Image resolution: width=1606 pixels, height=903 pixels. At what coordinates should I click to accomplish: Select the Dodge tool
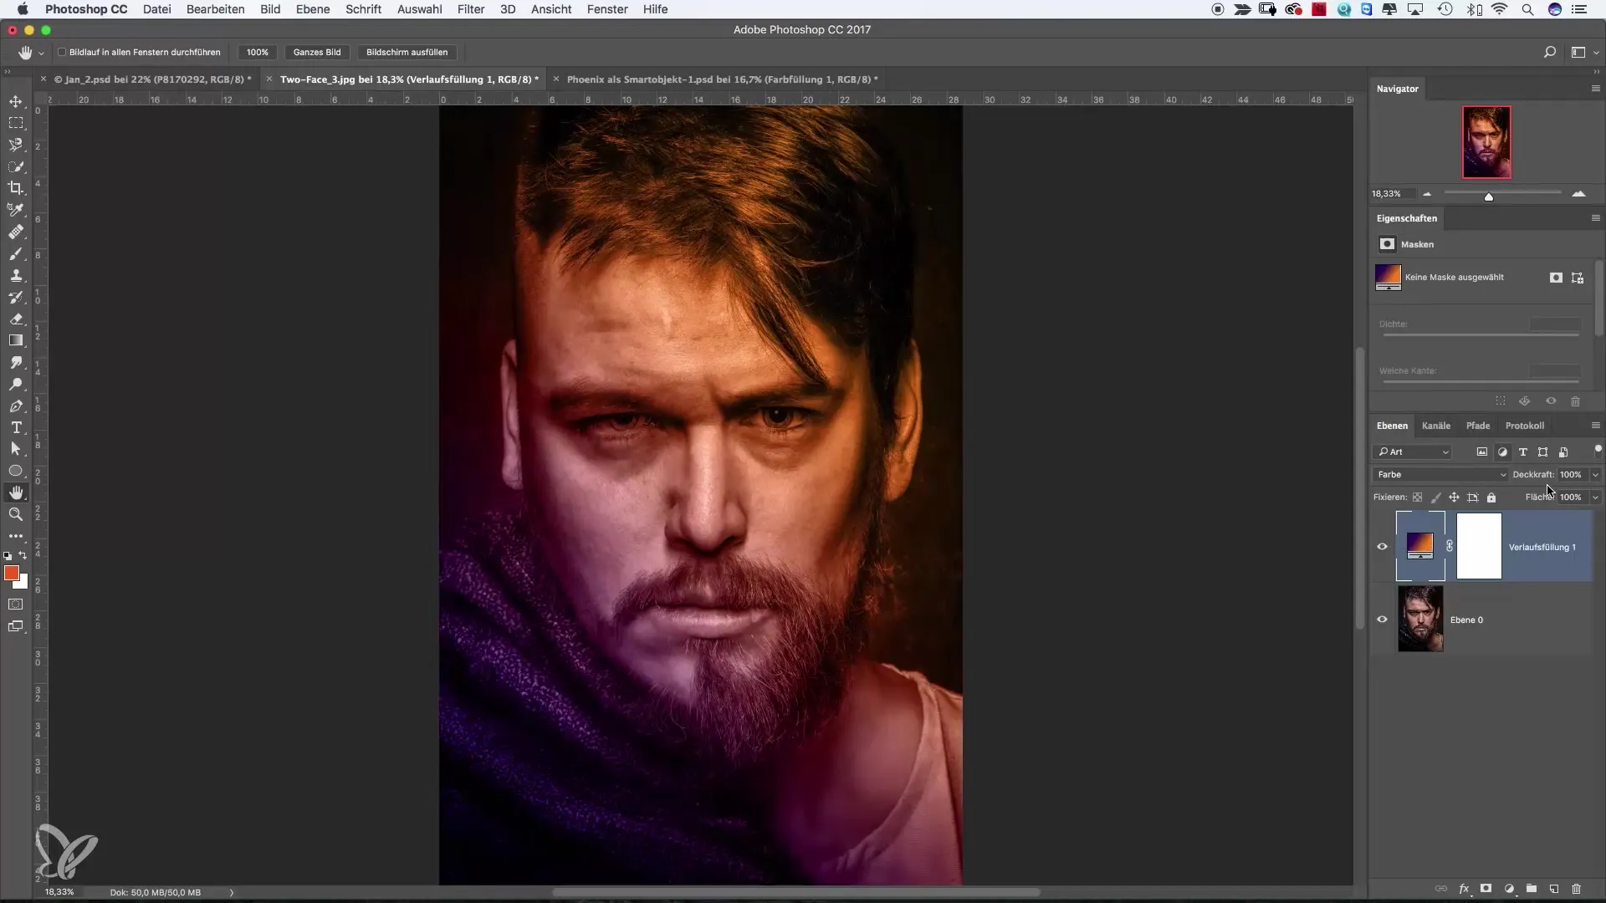pos(16,384)
